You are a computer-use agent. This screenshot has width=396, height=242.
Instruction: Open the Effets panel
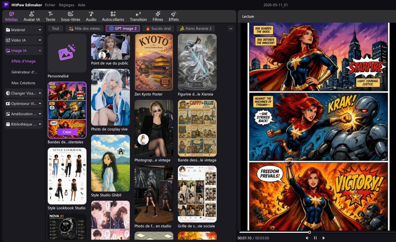tap(174, 16)
